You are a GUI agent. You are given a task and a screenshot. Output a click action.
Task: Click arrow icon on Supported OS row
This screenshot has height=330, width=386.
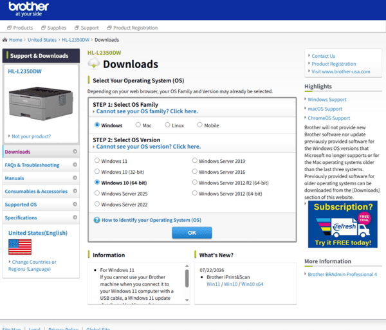coord(75,204)
